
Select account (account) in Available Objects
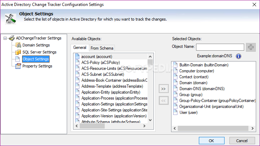pyautogui.click(x=97, y=57)
